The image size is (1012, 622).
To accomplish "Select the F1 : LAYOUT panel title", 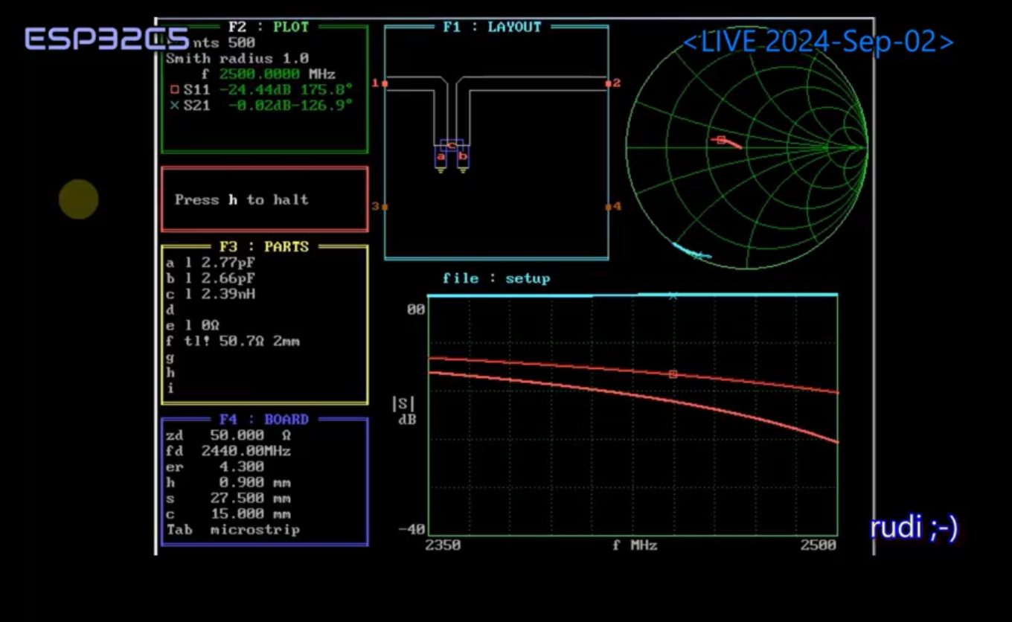I will 492,27.
